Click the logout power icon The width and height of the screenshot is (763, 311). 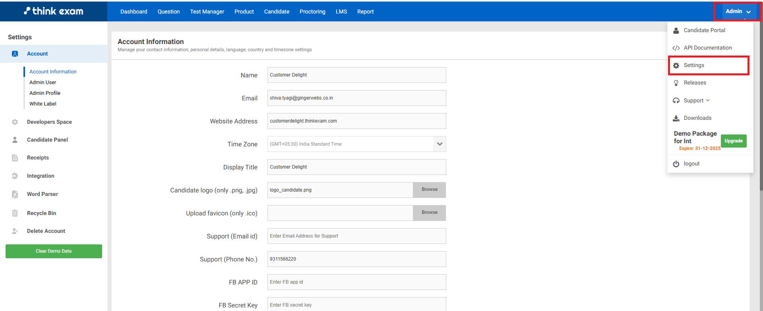tap(676, 164)
